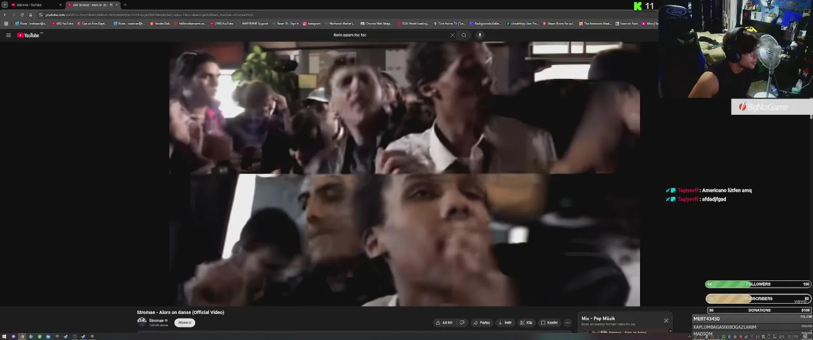Click the chat message 'afdadjfgad'
The image size is (813, 340).
[x=714, y=199]
